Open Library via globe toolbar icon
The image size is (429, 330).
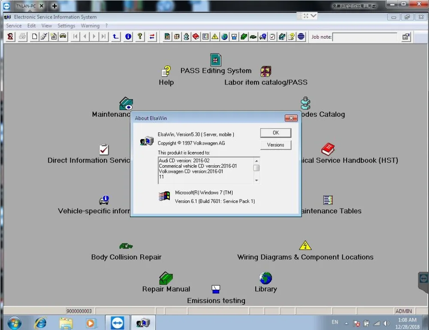(x=225, y=36)
